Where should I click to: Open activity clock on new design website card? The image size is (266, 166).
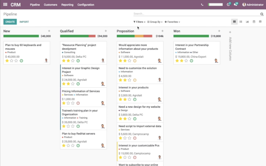click(135, 119)
